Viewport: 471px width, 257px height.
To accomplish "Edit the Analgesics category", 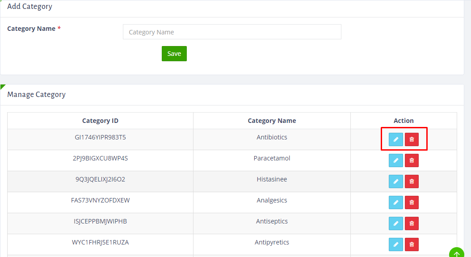I will coord(395,202).
